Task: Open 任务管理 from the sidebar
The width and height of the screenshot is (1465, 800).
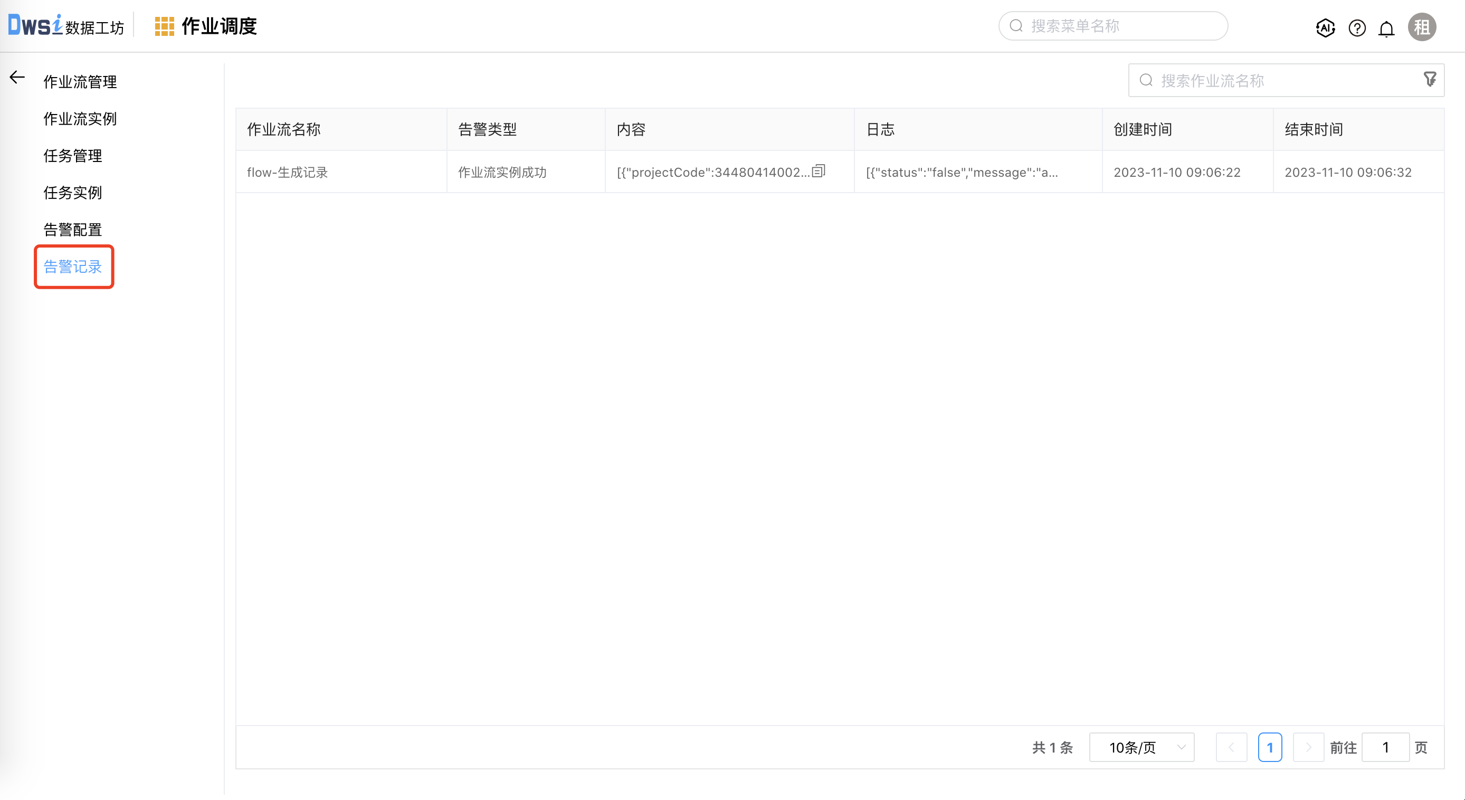Action: pos(72,156)
